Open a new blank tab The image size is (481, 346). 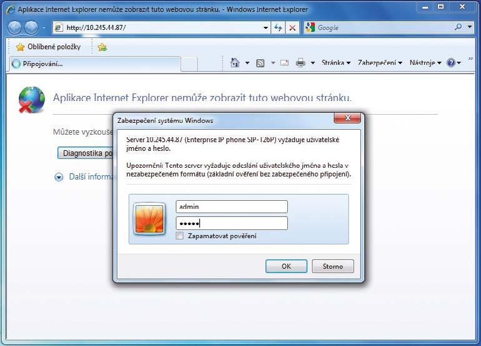coord(189,64)
